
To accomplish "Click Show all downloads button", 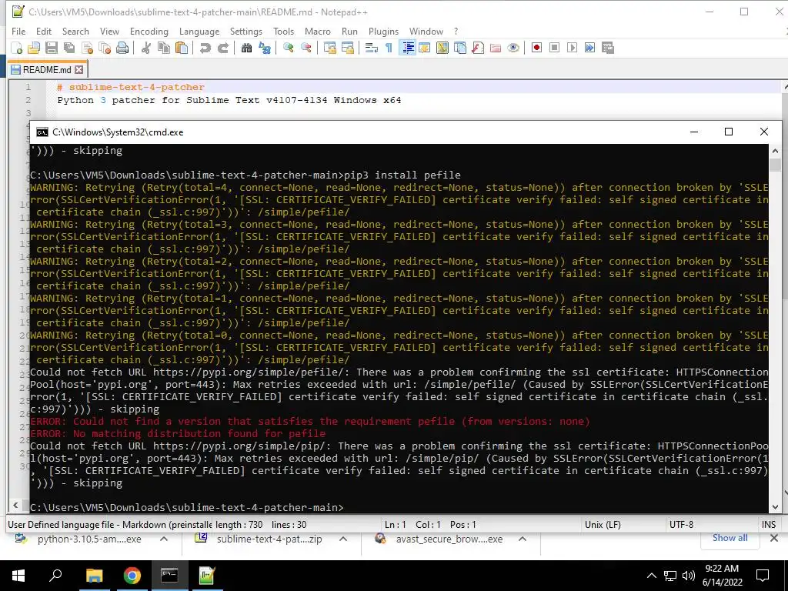I will [730, 538].
